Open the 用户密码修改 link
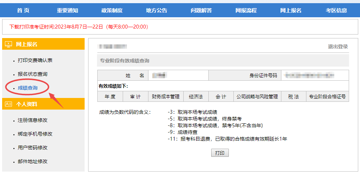The height and width of the screenshot is (173, 360). pos(32,148)
